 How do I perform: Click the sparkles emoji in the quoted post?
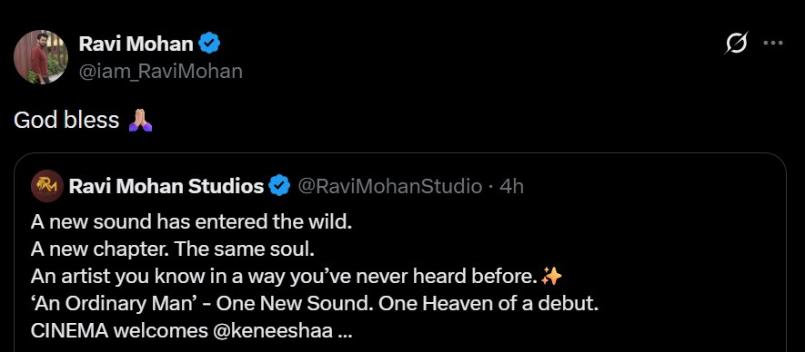click(x=551, y=277)
